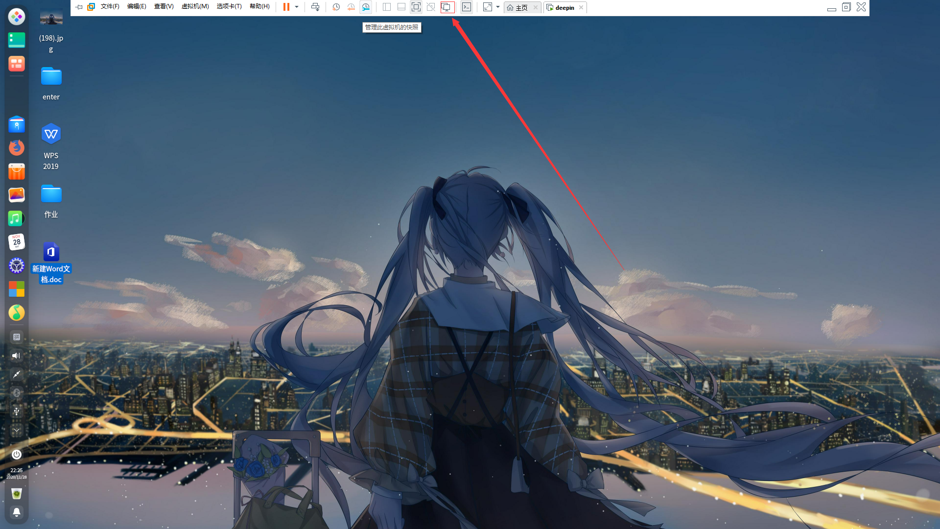This screenshot has height=529, width=940.
Task: Expand the stretch mode dropdown arrow
Action: [x=498, y=7]
